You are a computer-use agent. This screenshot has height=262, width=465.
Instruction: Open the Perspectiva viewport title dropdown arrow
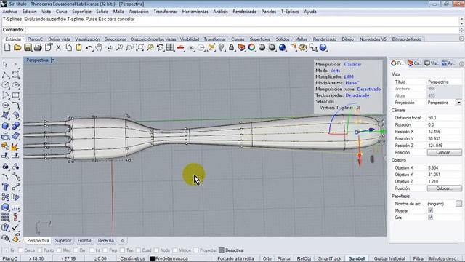point(53,60)
